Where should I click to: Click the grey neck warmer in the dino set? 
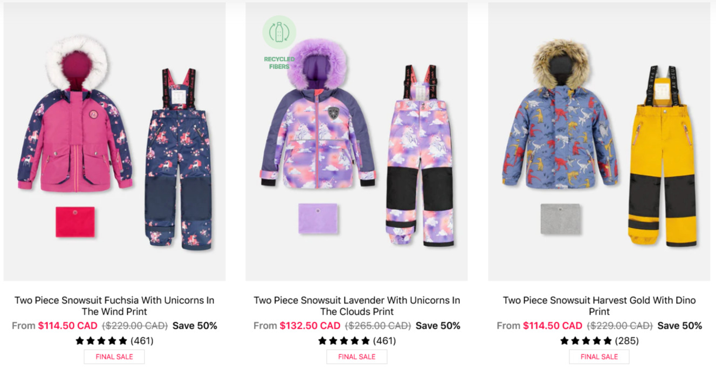tap(561, 219)
